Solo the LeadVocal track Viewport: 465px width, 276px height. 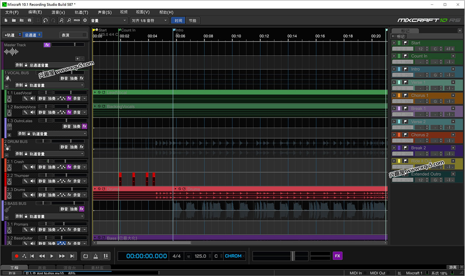52,99
